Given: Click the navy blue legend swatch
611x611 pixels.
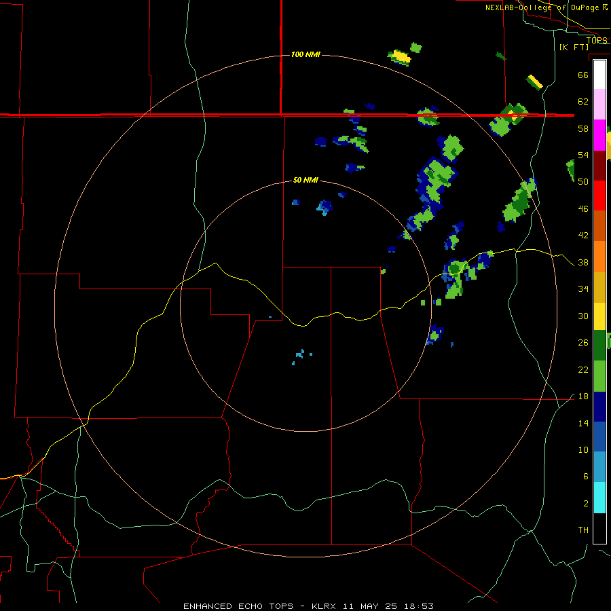Looking at the screenshot, I should (x=599, y=407).
